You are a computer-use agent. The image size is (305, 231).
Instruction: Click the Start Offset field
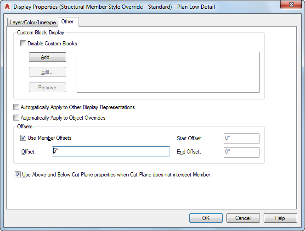(x=242, y=138)
